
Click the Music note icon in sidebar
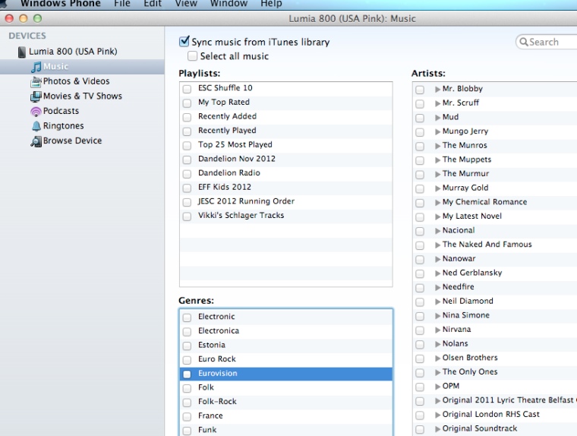point(36,67)
